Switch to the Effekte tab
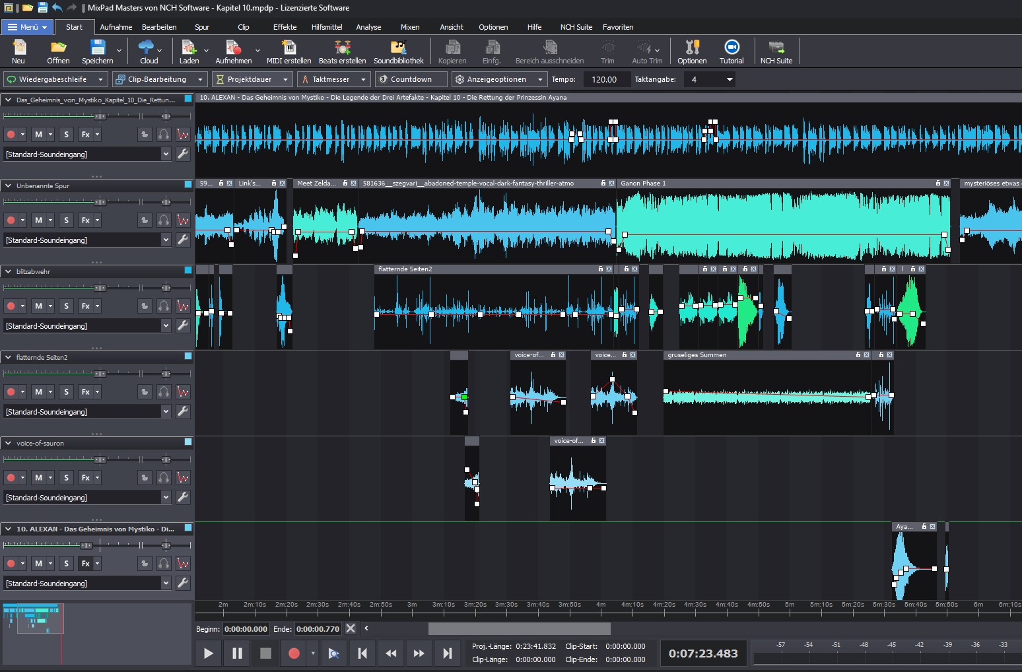The height and width of the screenshot is (672, 1022). click(284, 27)
